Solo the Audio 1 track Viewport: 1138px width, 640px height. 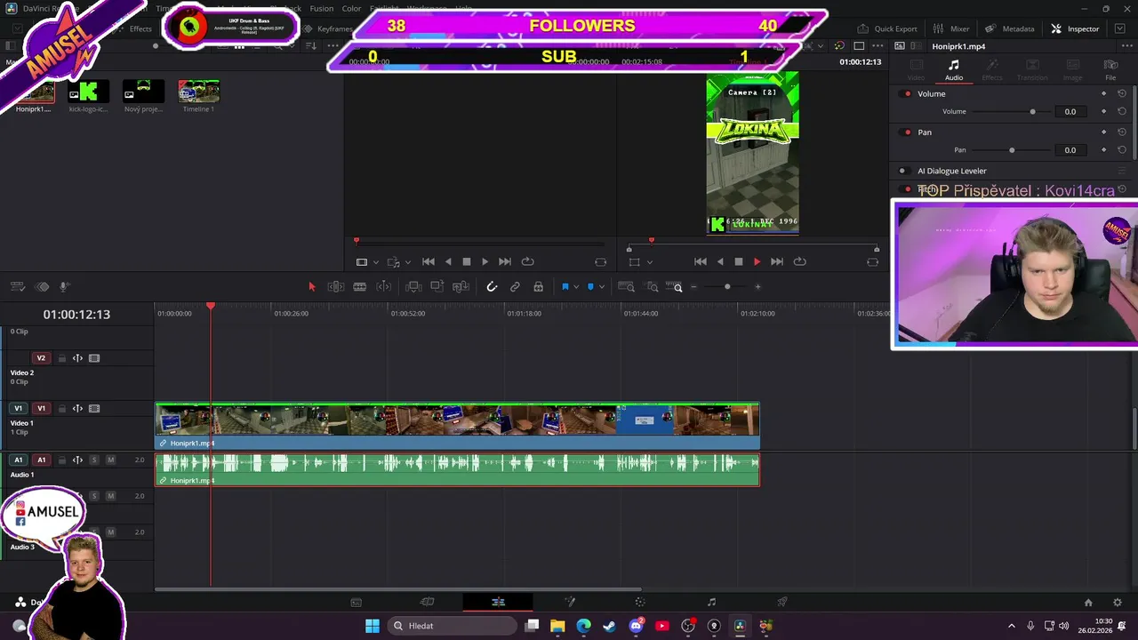(94, 460)
